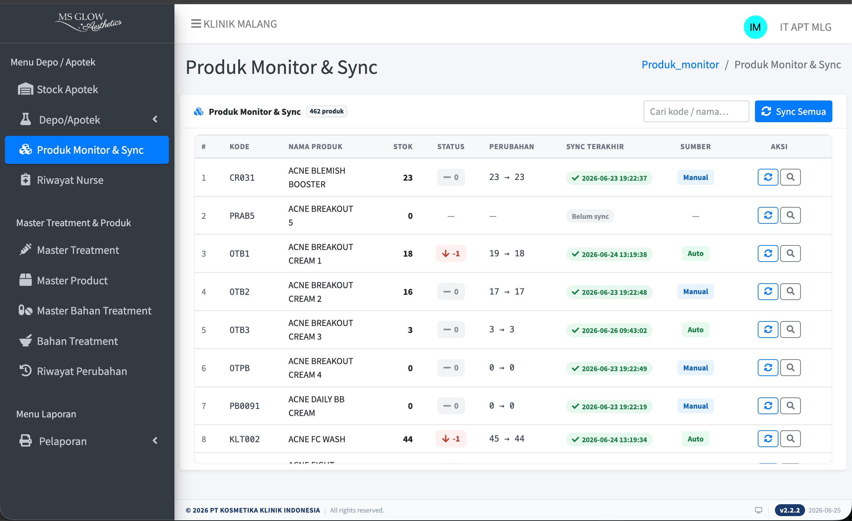
Task: Toggle the hamburger sidebar menu icon
Action: click(x=196, y=24)
